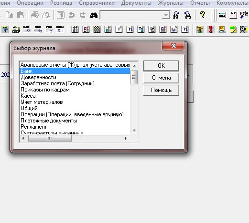Click the horizontal scroll right arrow
Viewport: 249px width, 223px height.
click(126, 138)
